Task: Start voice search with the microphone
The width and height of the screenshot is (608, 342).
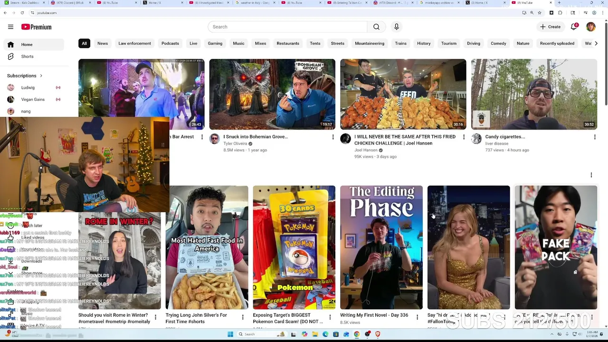Action: tap(397, 27)
